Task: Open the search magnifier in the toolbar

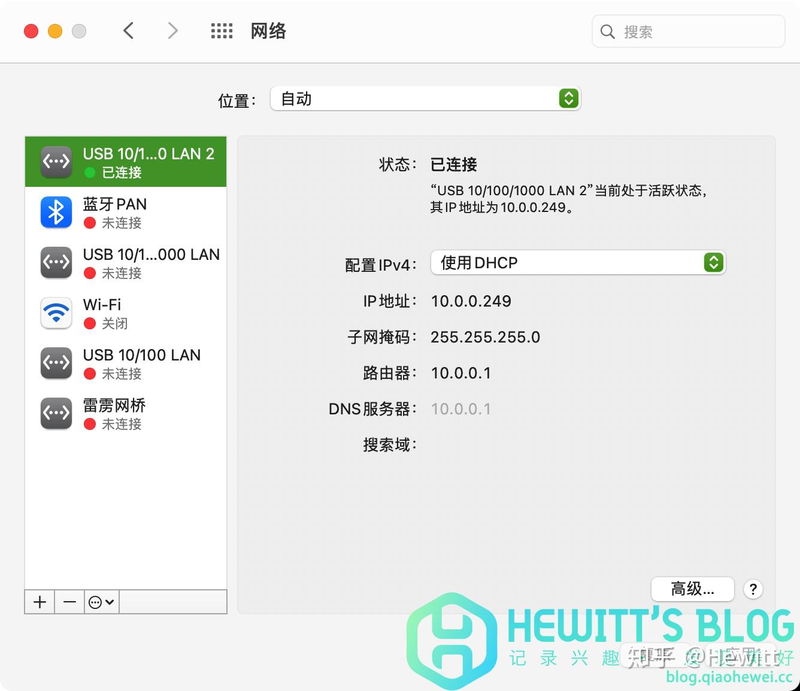Action: [x=607, y=32]
